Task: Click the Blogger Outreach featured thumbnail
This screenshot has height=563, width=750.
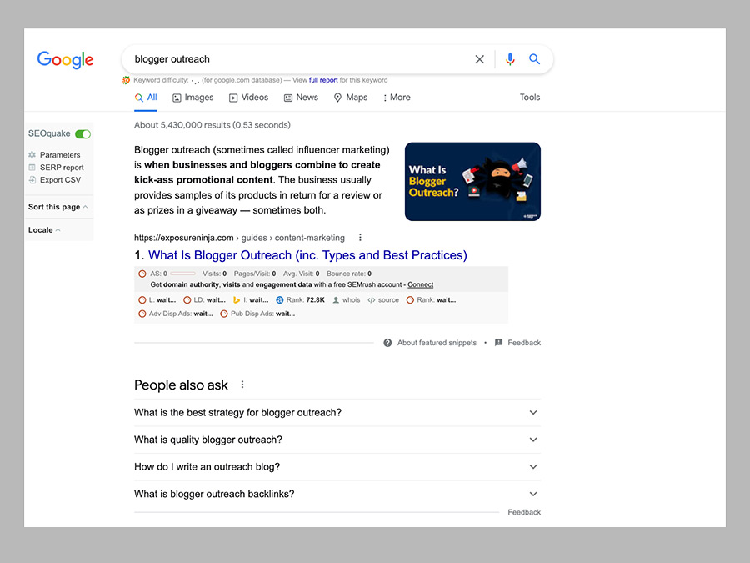Action: [x=472, y=182]
